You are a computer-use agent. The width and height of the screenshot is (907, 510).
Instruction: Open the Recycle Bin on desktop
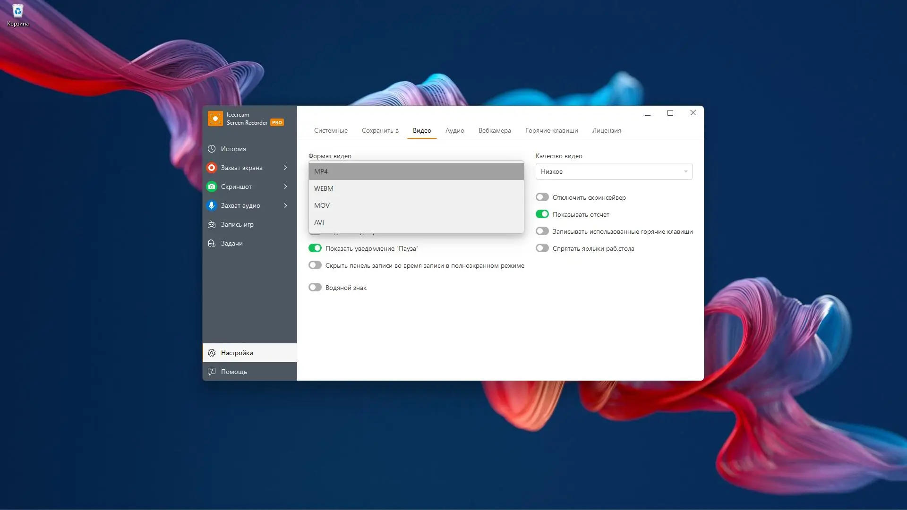pos(17,12)
